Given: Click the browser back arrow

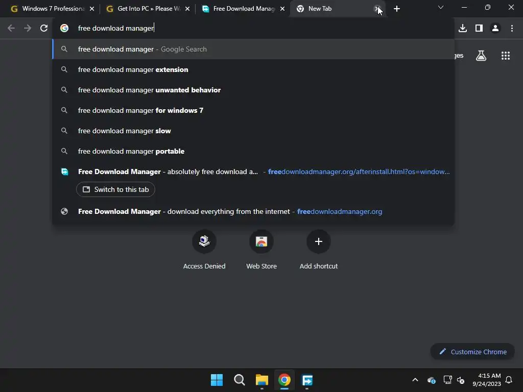Looking at the screenshot, I should [11, 29].
